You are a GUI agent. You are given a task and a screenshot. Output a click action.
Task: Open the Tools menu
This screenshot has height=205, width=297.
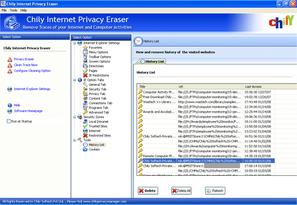click(x=13, y=10)
